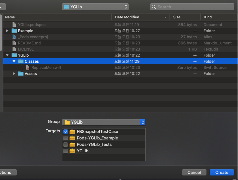Open the YGLib location popup at top
Viewport: 238px width, 180px height.
tap(95, 7)
